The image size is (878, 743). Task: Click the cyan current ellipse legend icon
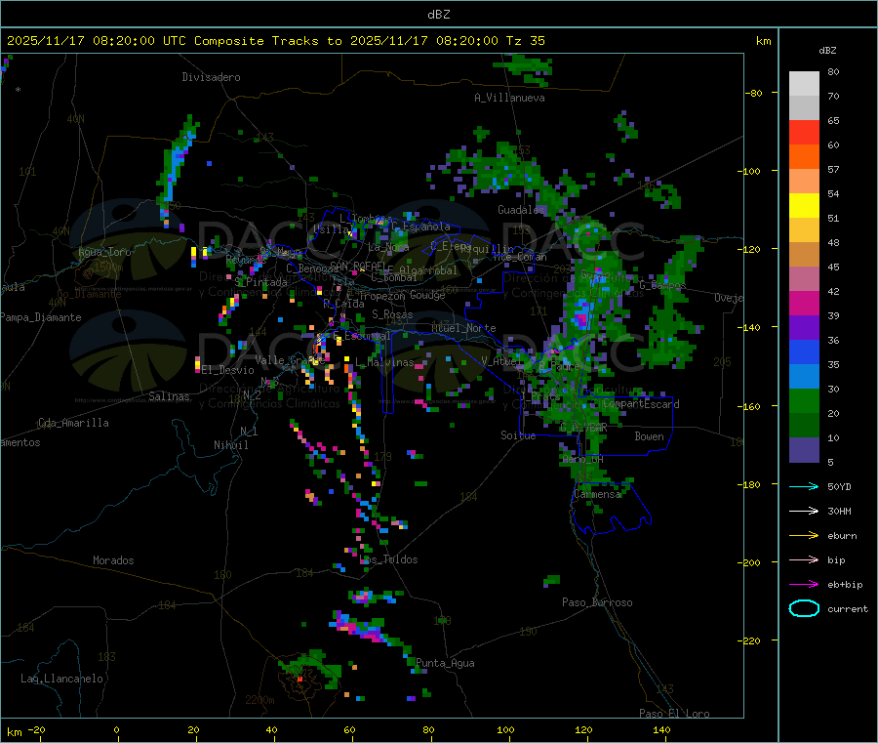[x=804, y=608]
